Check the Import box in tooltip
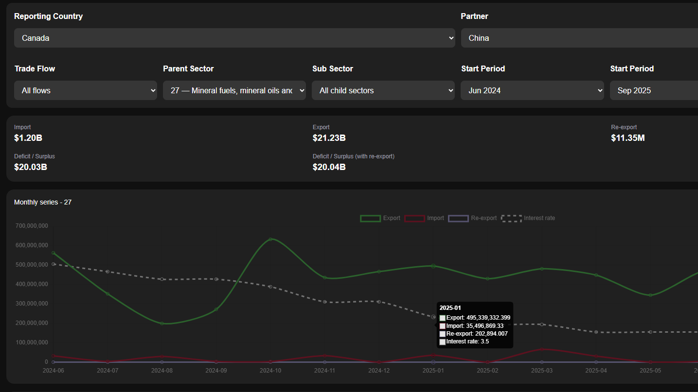This screenshot has height=392, width=698. click(x=442, y=326)
